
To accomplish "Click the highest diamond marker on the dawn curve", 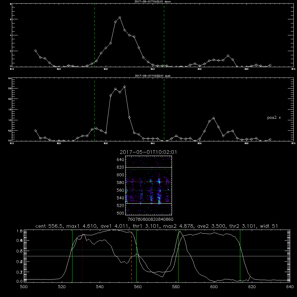I will (x=120, y=18).
